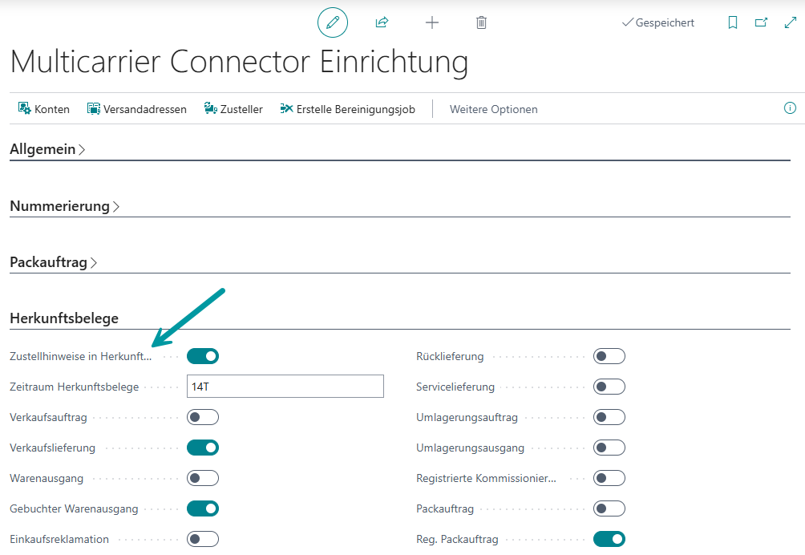This screenshot has width=805, height=555.
Task: Open Weitere Optionen menu
Action: [493, 109]
